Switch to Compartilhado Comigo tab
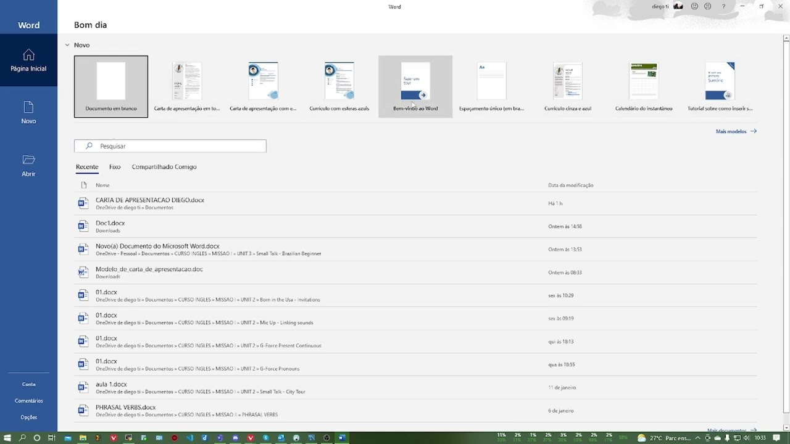The width and height of the screenshot is (790, 444). [x=164, y=166]
